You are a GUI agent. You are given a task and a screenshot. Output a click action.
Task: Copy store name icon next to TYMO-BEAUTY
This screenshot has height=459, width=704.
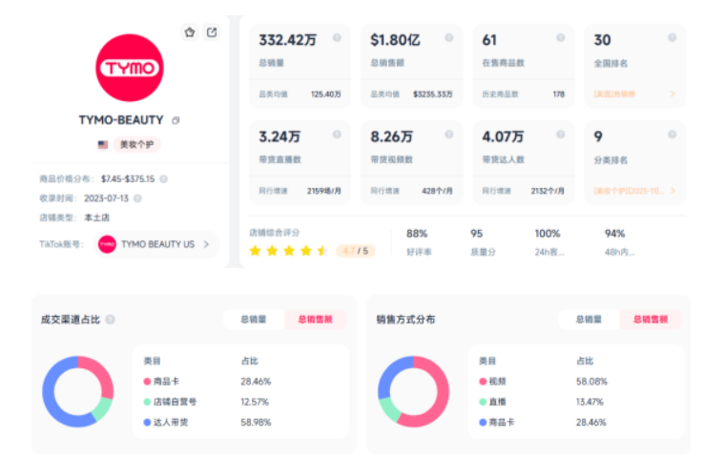click(x=176, y=120)
